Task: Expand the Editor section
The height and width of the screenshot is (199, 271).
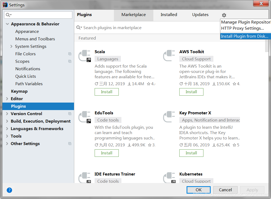Action: pos(7,99)
